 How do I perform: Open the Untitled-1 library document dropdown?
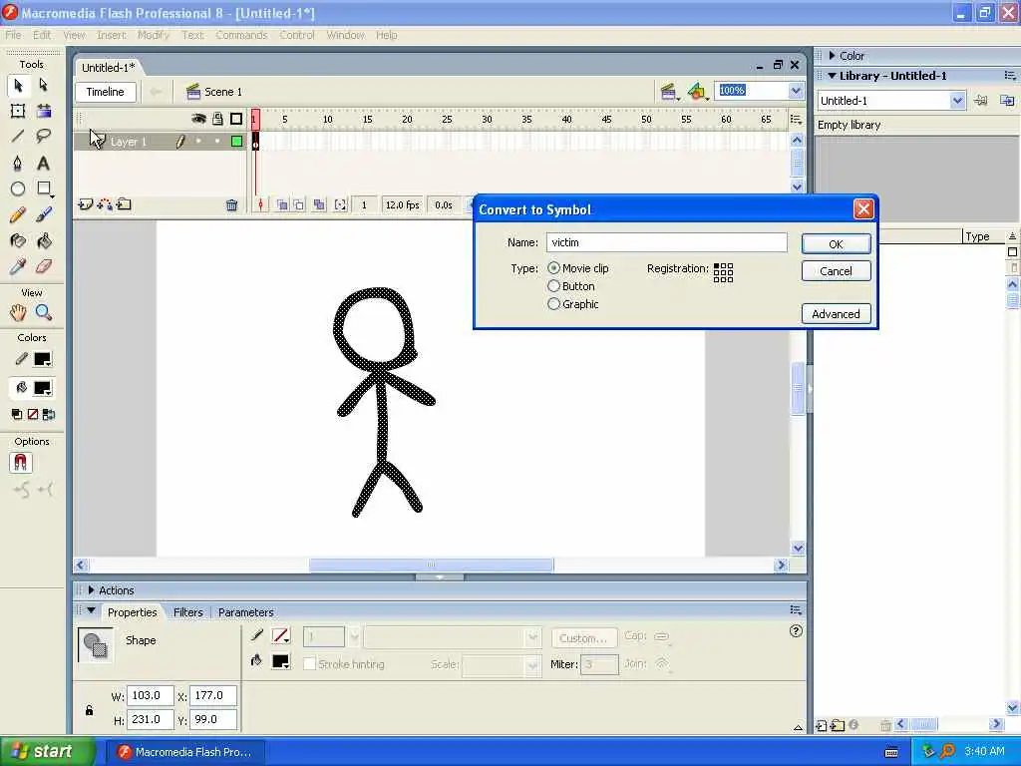coord(956,101)
